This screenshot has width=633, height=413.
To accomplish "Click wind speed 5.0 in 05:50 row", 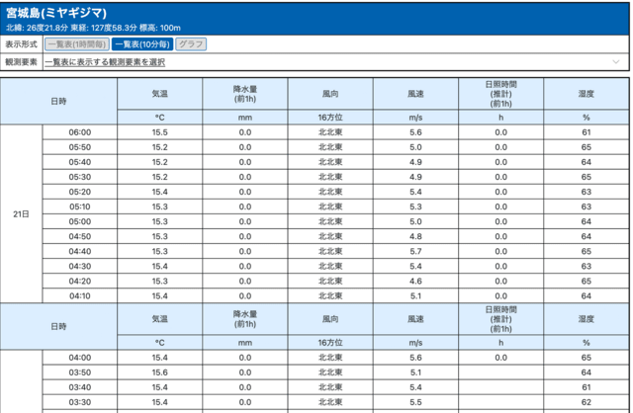I will tap(415, 147).
